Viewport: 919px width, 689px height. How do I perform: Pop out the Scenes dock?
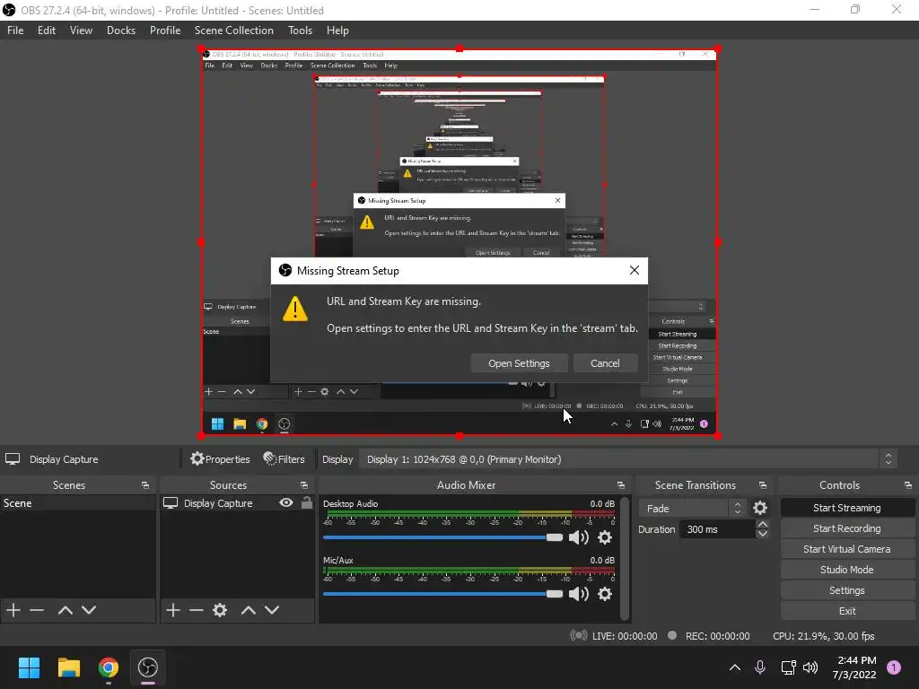(144, 485)
